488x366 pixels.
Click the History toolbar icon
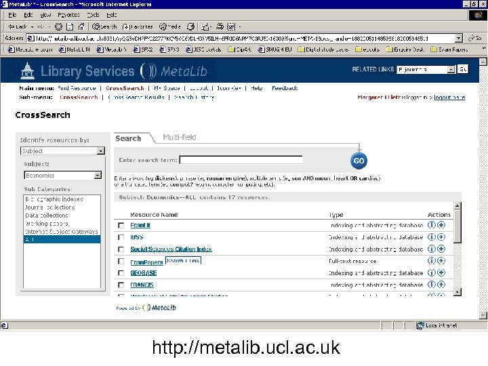click(190, 26)
